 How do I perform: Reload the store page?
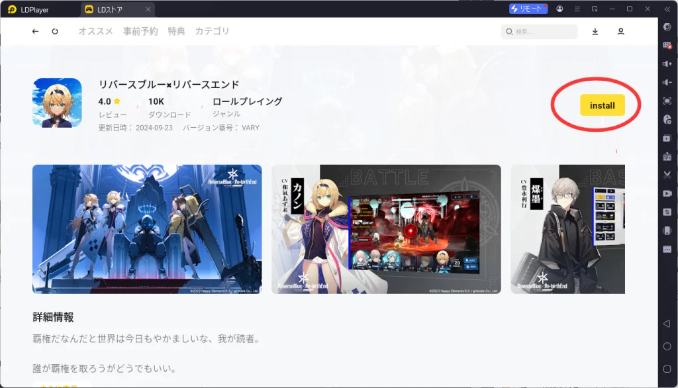click(x=55, y=31)
